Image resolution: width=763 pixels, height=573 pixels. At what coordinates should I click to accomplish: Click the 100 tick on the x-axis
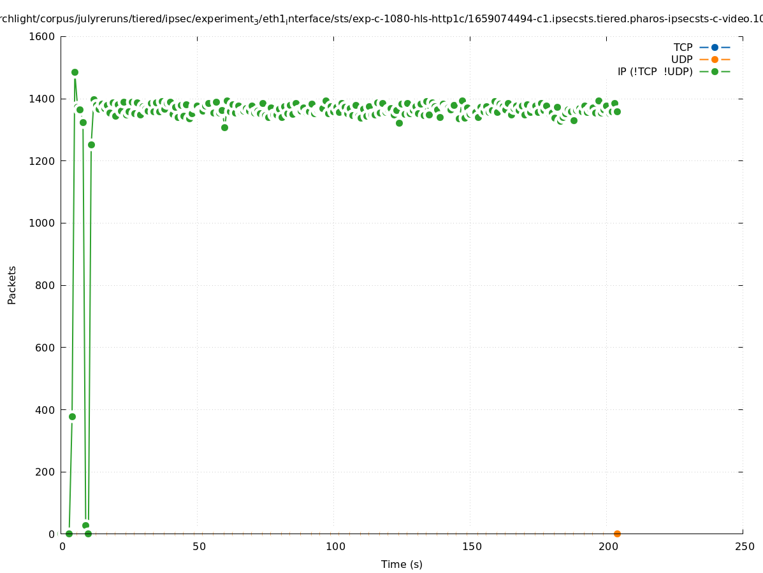335,546
